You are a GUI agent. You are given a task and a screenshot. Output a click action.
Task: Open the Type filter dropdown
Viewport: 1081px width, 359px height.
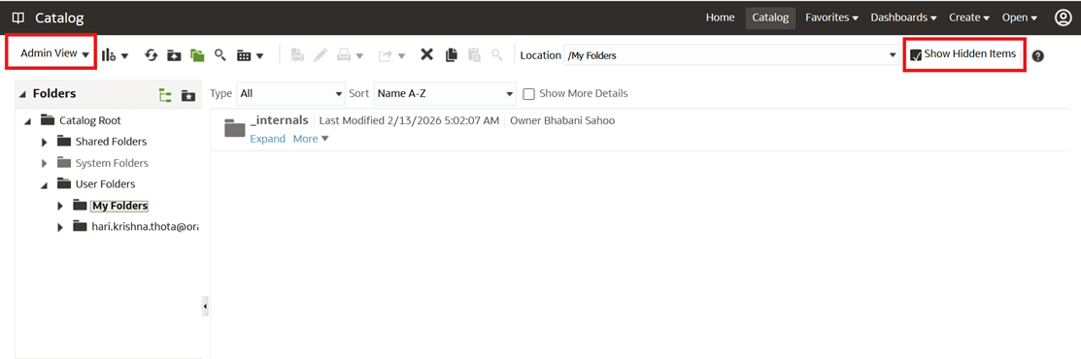[290, 93]
